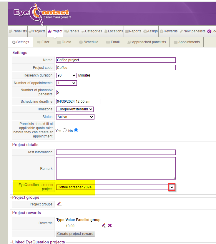This screenshot has height=244, width=216.
Task: Switch to the Quota tab
Action: 64,42
